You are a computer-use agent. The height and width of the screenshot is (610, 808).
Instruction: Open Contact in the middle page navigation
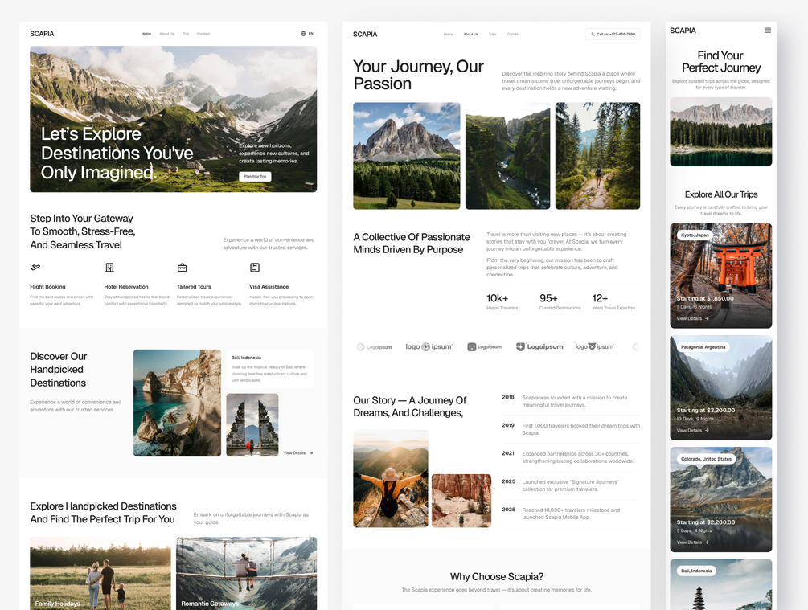(513, 34)
